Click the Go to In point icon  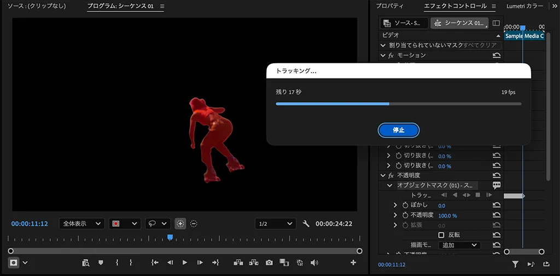[x=155, y=262]
